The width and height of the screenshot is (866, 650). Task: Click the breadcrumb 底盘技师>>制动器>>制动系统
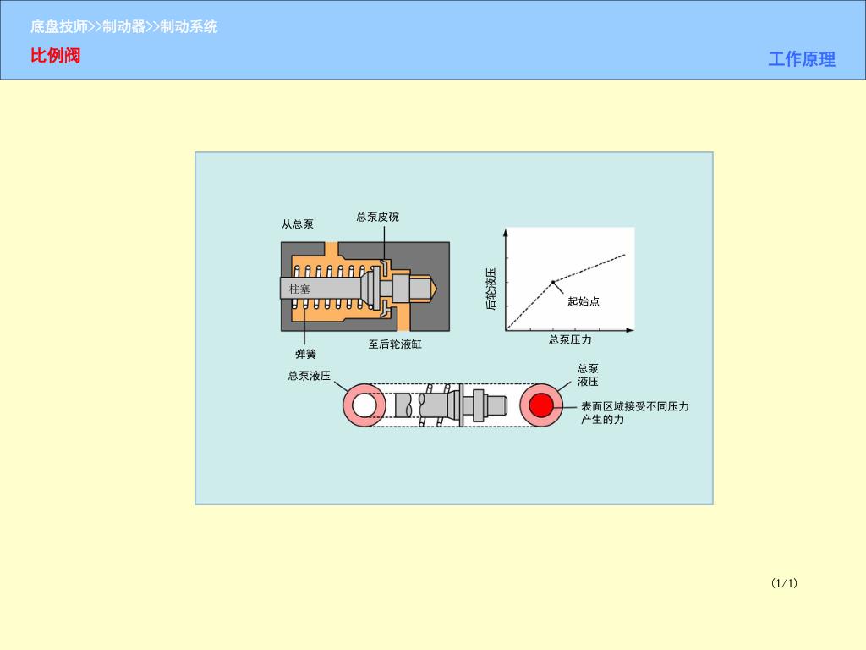click(123, 26)
